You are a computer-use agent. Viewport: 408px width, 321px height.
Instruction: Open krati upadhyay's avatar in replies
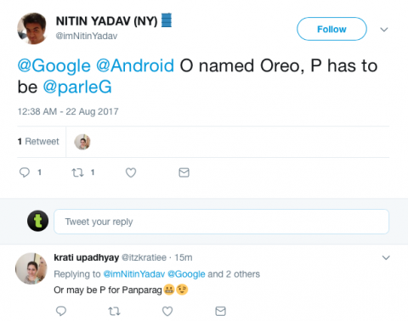point(31,268)
